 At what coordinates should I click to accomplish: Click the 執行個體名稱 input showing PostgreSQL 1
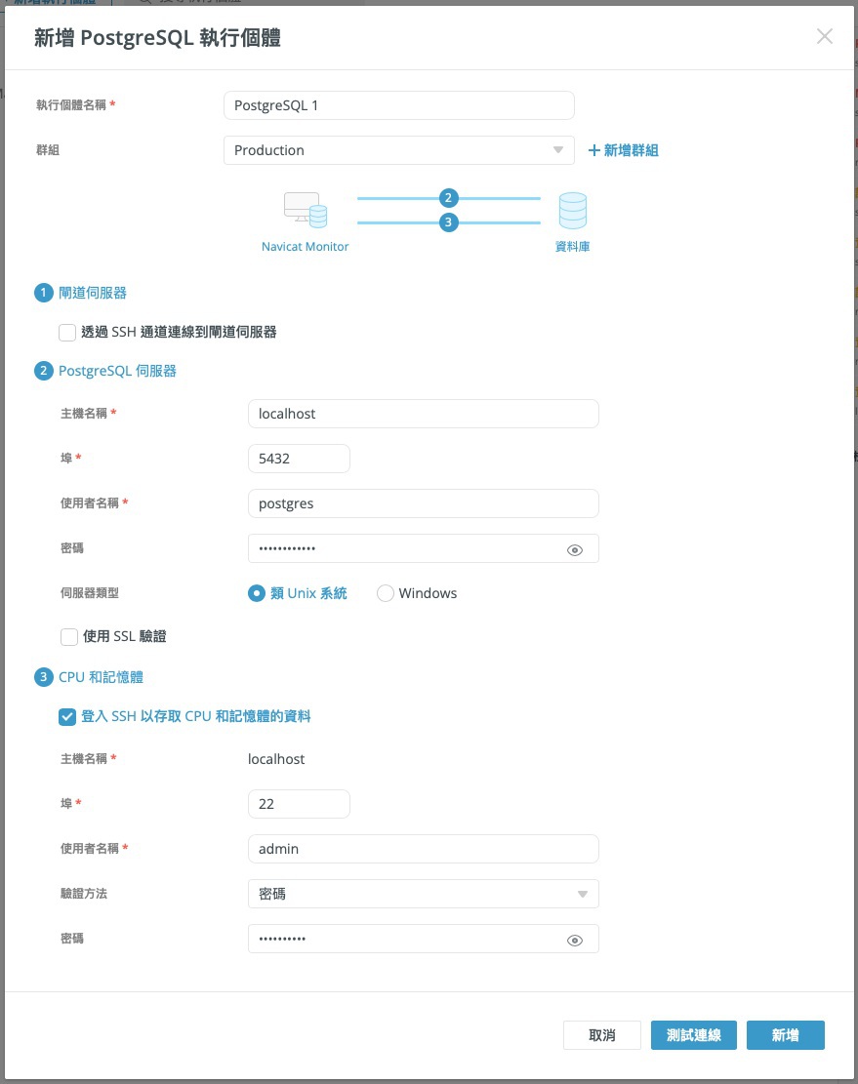tap(398, 104)
